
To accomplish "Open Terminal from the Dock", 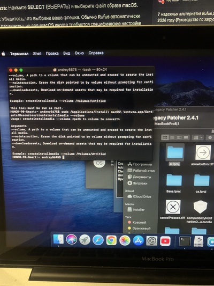I will tap(185, 241).
